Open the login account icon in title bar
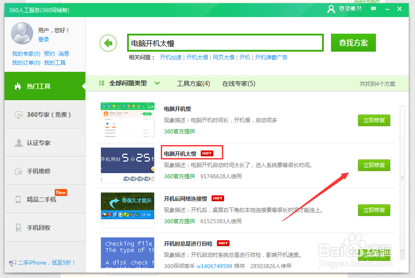The width and height of the screenshot is (415, 278). (x=331, y=9)
